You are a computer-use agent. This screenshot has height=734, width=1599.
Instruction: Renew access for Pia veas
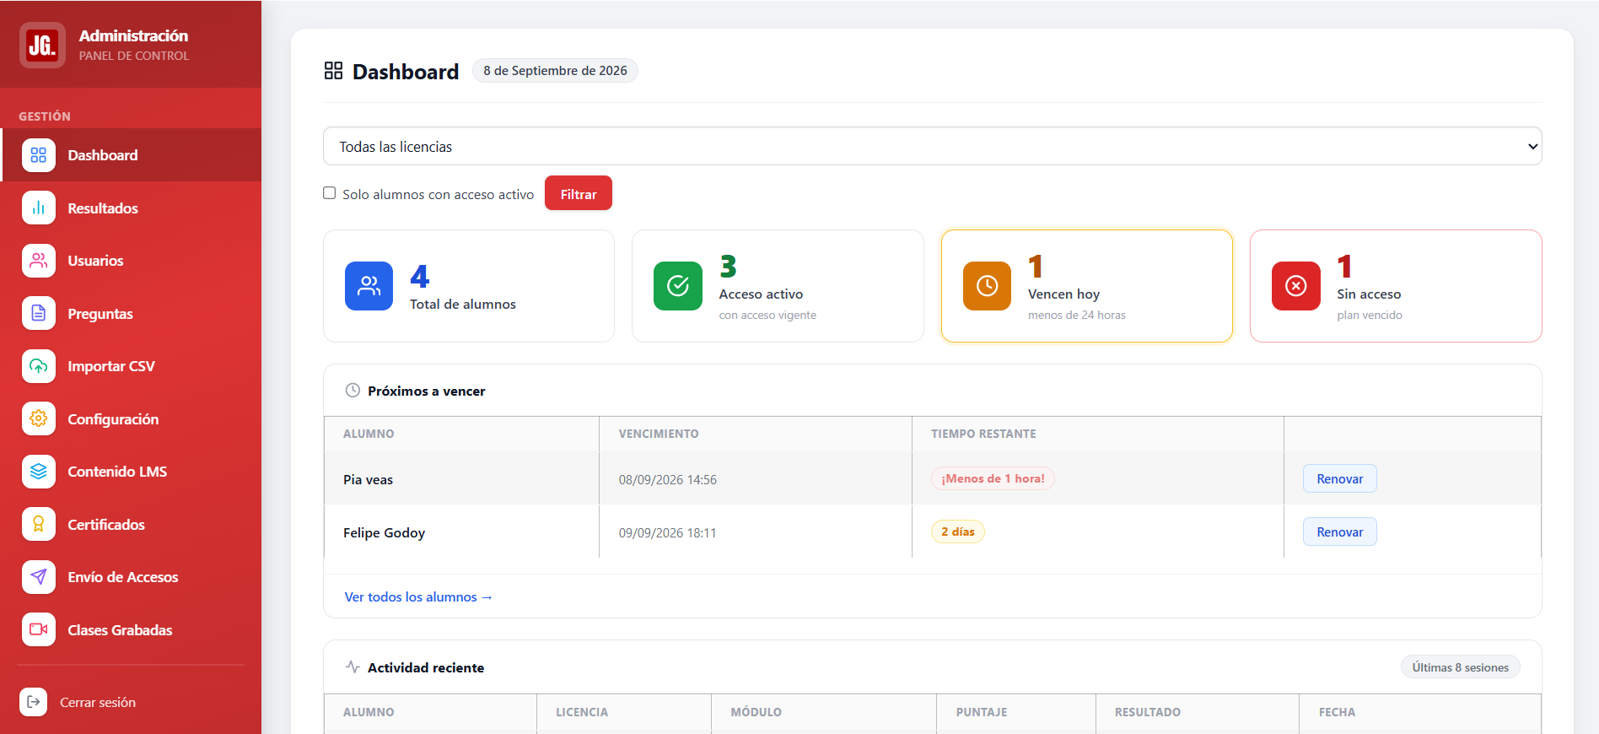[1339, 478]
